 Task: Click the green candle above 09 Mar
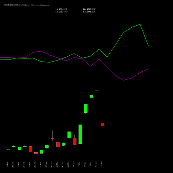pyautogui.click(x=69, y=135)
